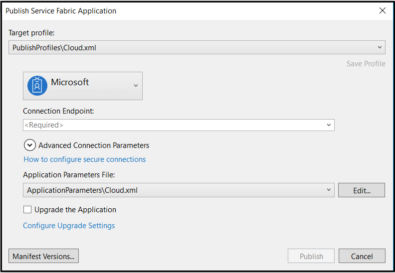Viewport: 395px width, 273px height.
Task: Click the Edit... button
Action: click(x=362, y=190)
